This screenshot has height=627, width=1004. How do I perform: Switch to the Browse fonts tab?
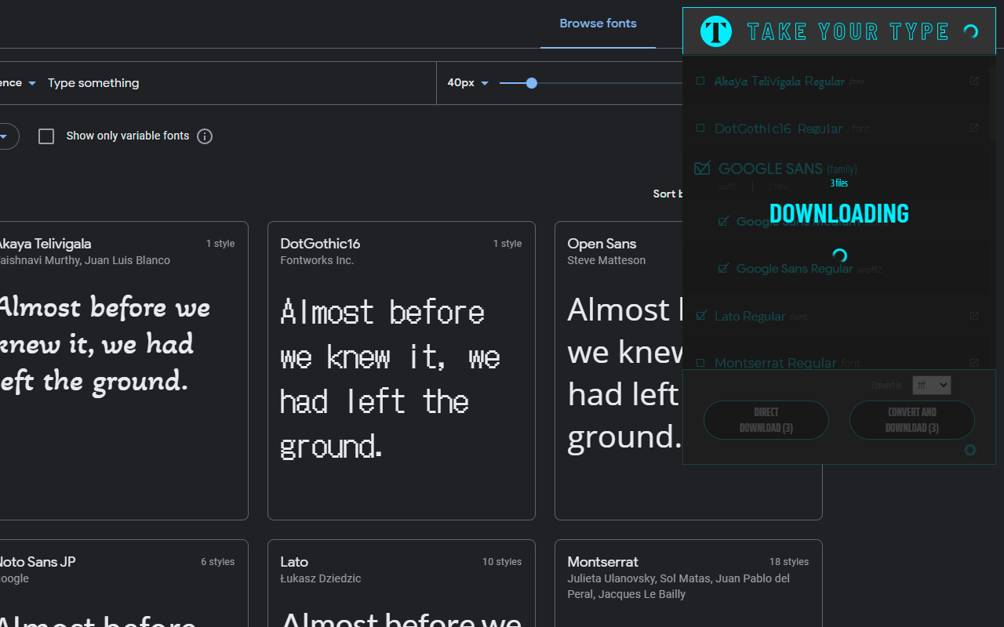point(598,24)
